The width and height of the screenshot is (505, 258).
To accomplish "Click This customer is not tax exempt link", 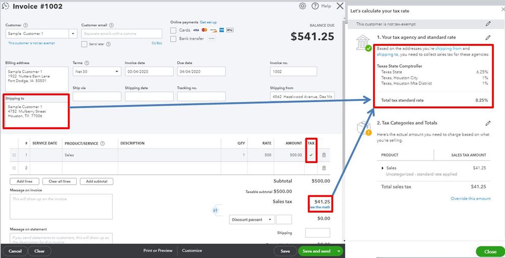I will 31,43.
